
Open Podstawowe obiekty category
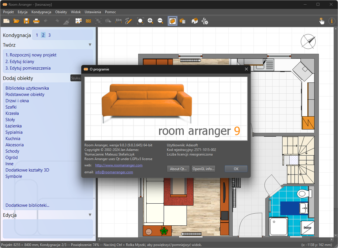(25, 95)
